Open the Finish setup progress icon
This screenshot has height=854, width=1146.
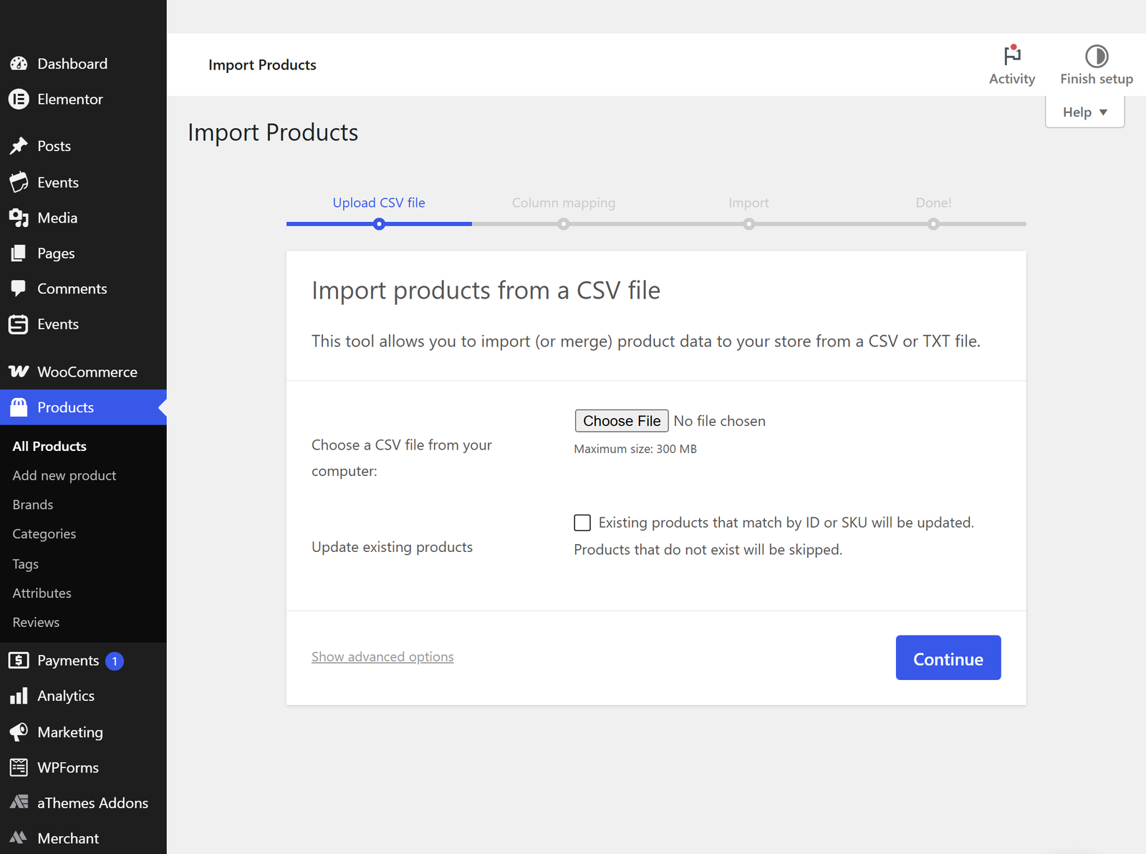(1097, 64)
